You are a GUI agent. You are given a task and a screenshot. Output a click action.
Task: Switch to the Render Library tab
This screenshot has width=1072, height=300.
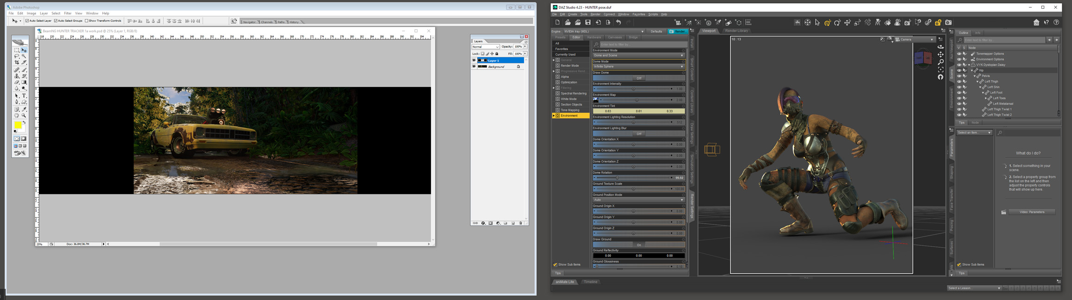point(736,31)
